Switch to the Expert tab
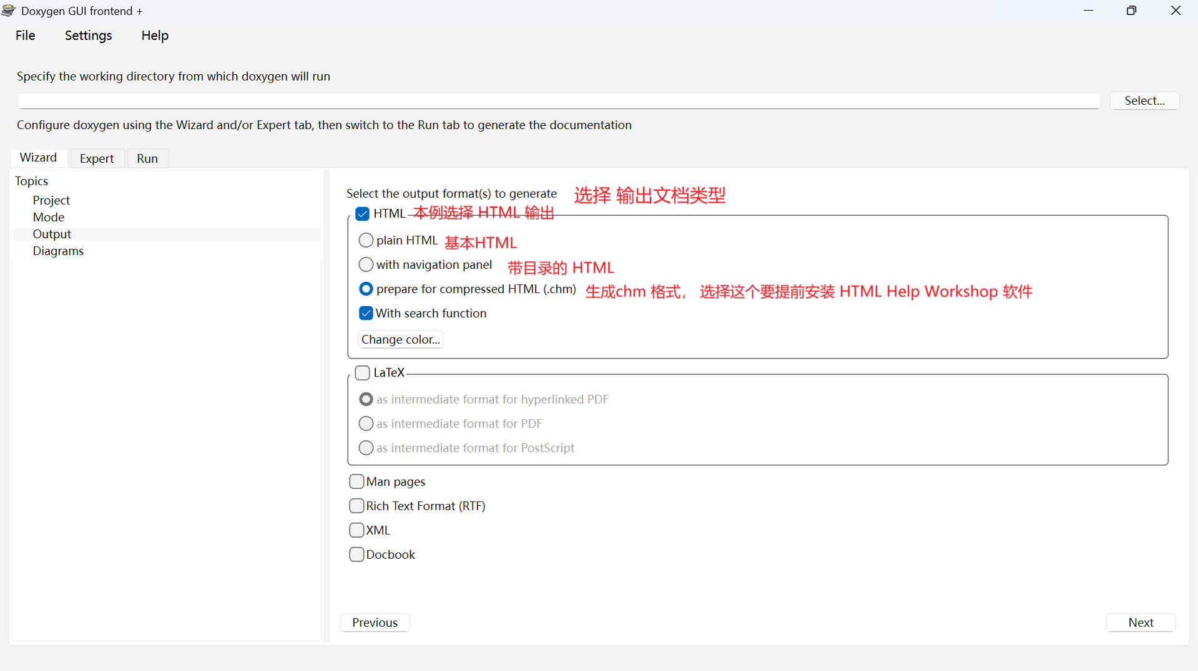This screenshot has height=671, width=1198. pyautogui.click(x=97, y=158)
